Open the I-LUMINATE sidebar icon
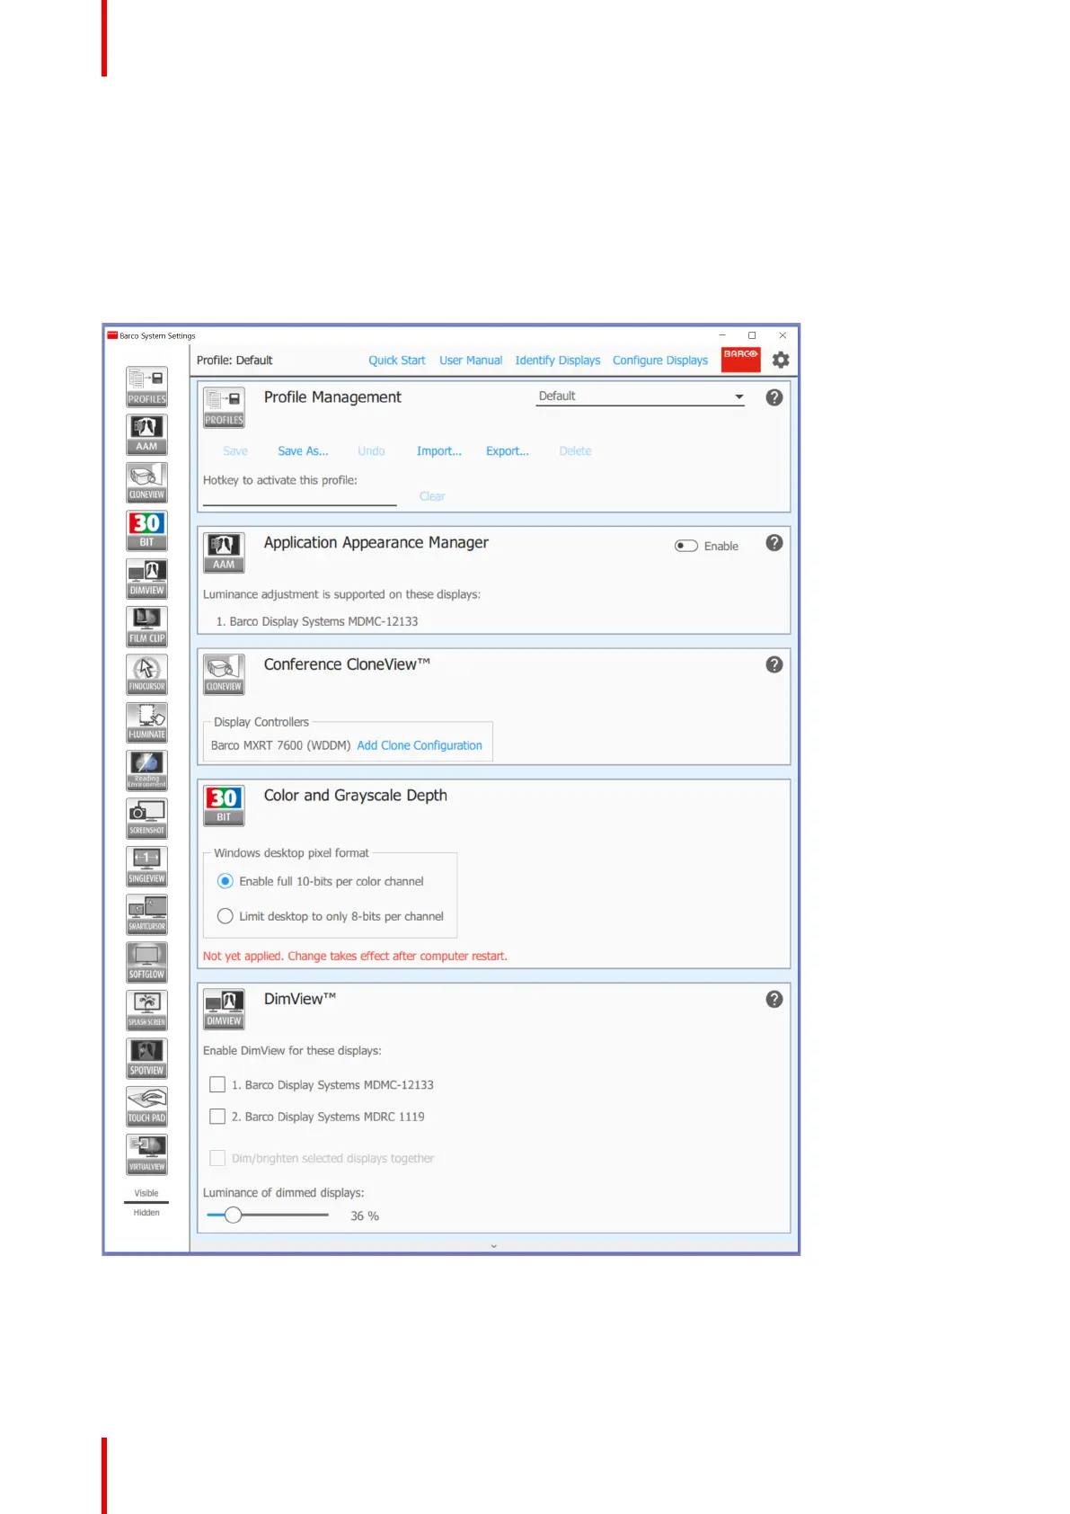This screenshot has height=1514, width=1070. [x=146, y=723]
